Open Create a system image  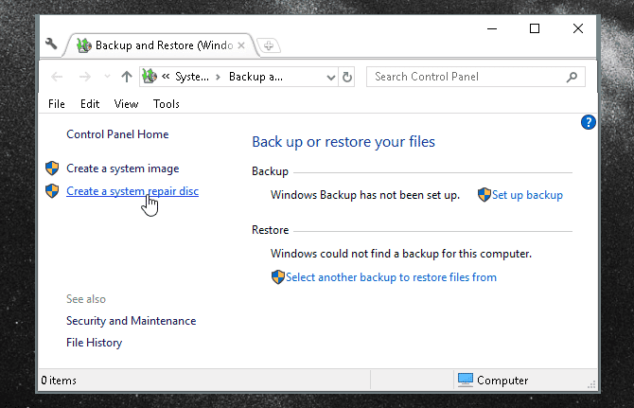click(122, 169)
